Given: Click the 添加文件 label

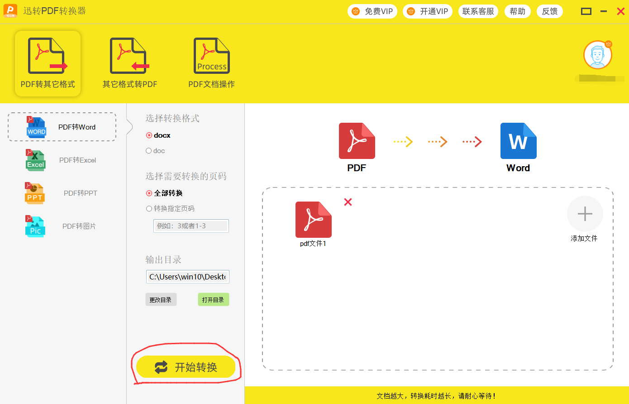Looking at the screenshot, I should click(584, 238).
